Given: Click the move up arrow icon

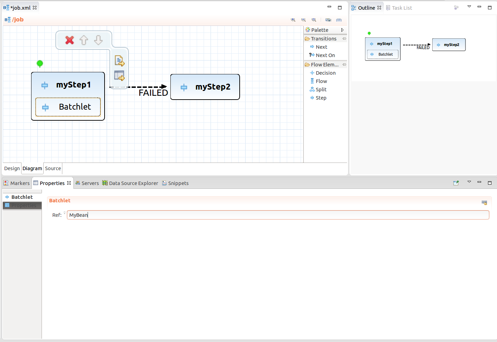Looking at the screenshot, I should click(x=84, y=40).
